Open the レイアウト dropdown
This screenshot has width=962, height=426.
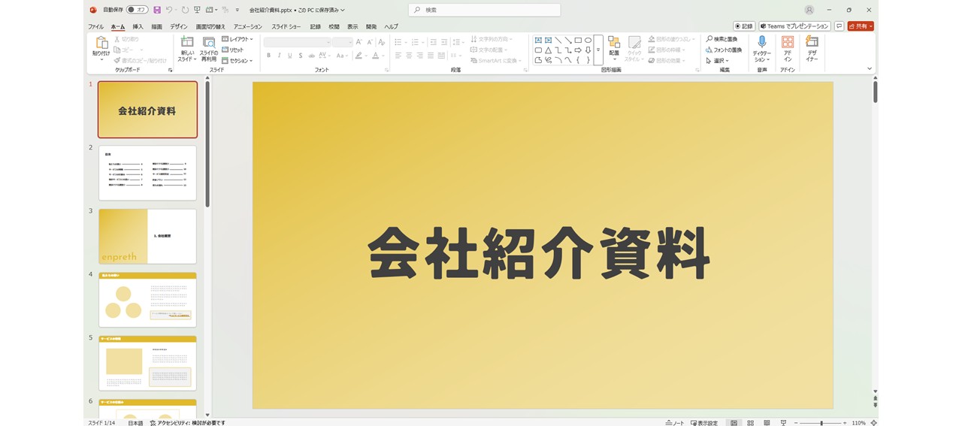(x=237, y=39)
